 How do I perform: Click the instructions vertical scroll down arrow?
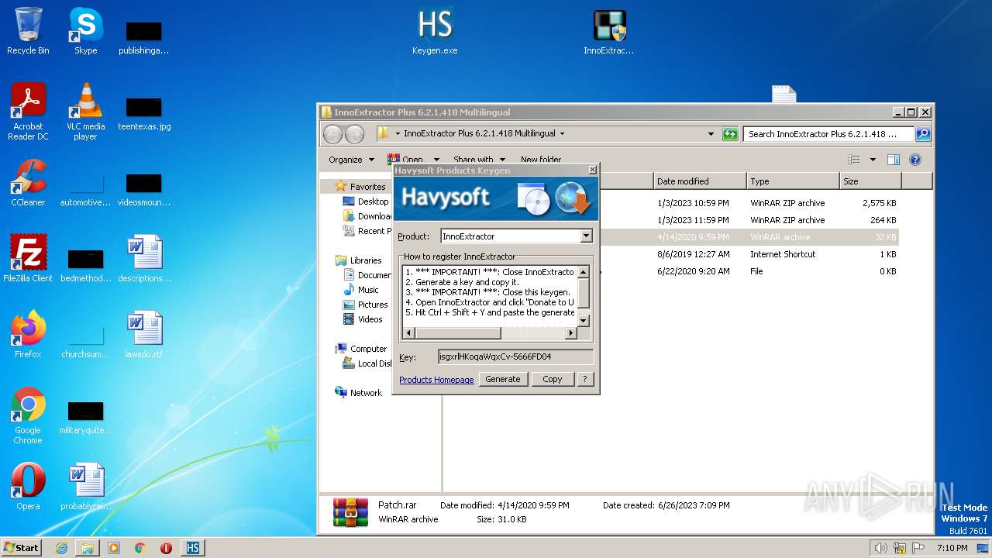584,320
